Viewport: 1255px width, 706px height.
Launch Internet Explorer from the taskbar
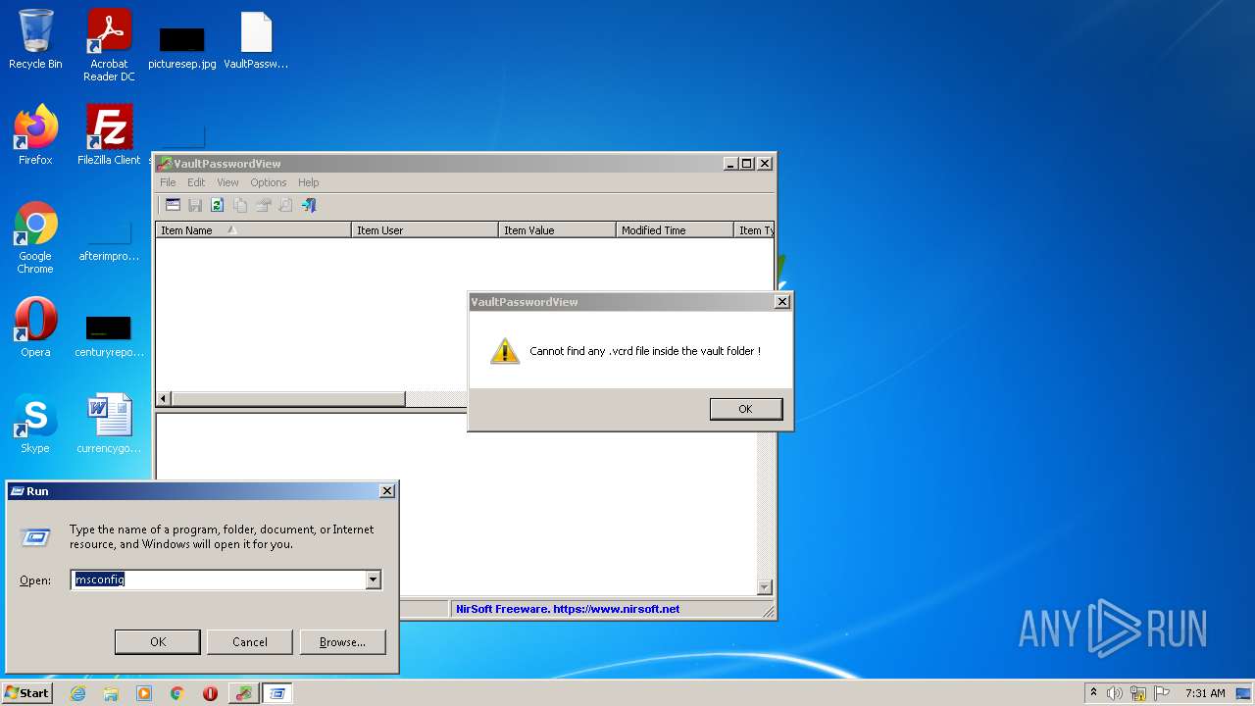coord(77,693)
